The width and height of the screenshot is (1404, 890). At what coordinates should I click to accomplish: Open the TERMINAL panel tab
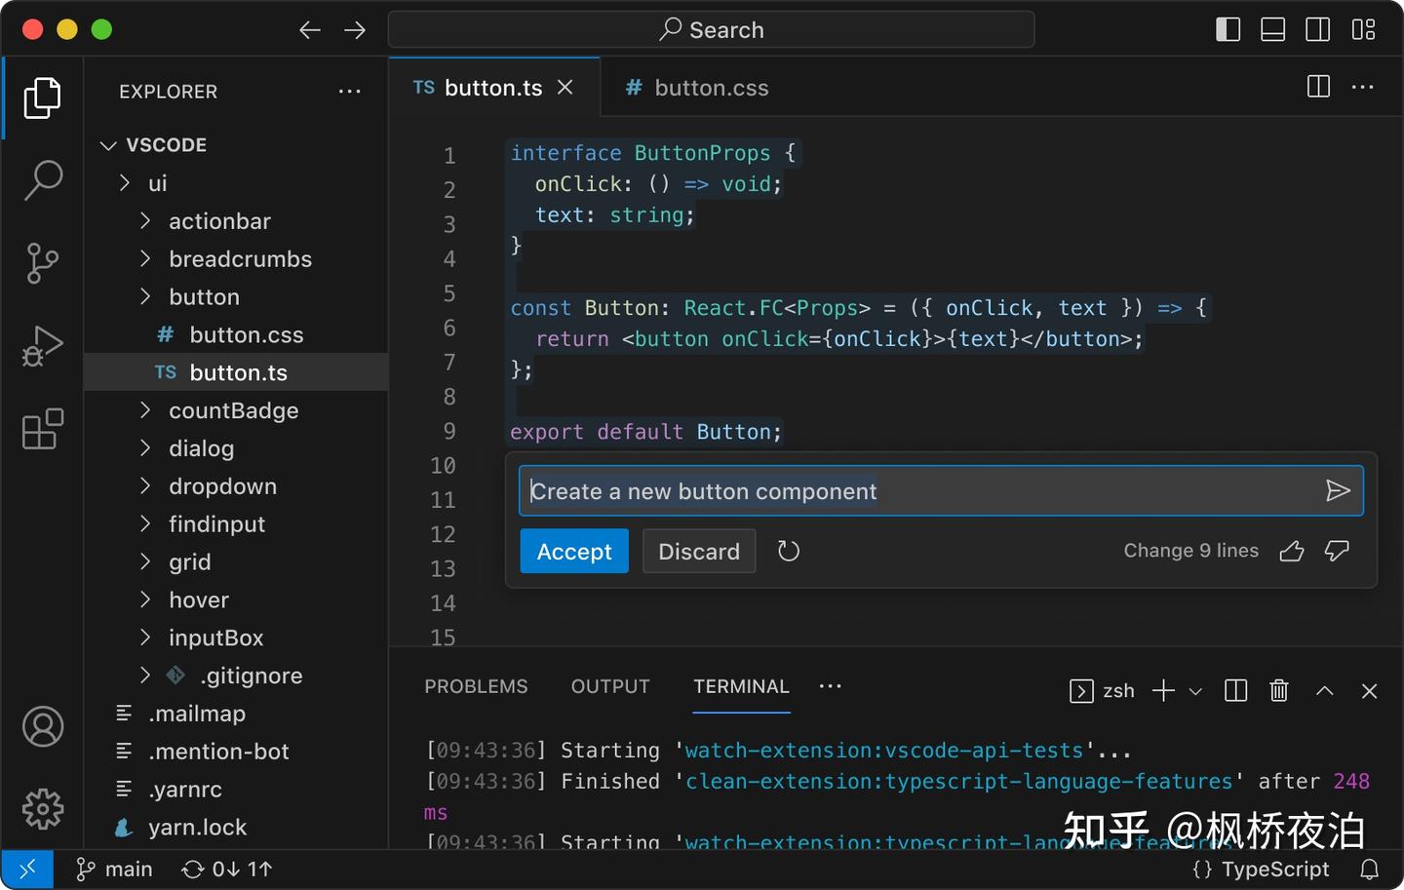[x=741, y=686]
